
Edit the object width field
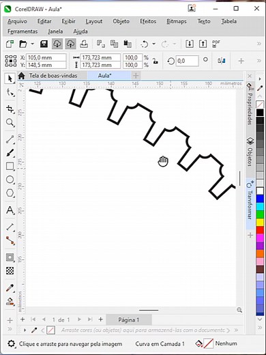[x=100, y=57]
